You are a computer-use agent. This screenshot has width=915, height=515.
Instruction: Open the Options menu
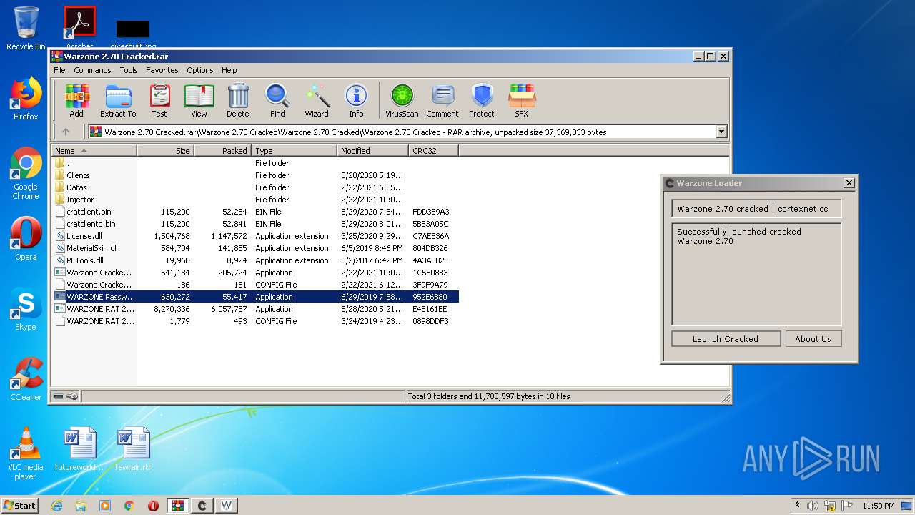coord(200,70)
